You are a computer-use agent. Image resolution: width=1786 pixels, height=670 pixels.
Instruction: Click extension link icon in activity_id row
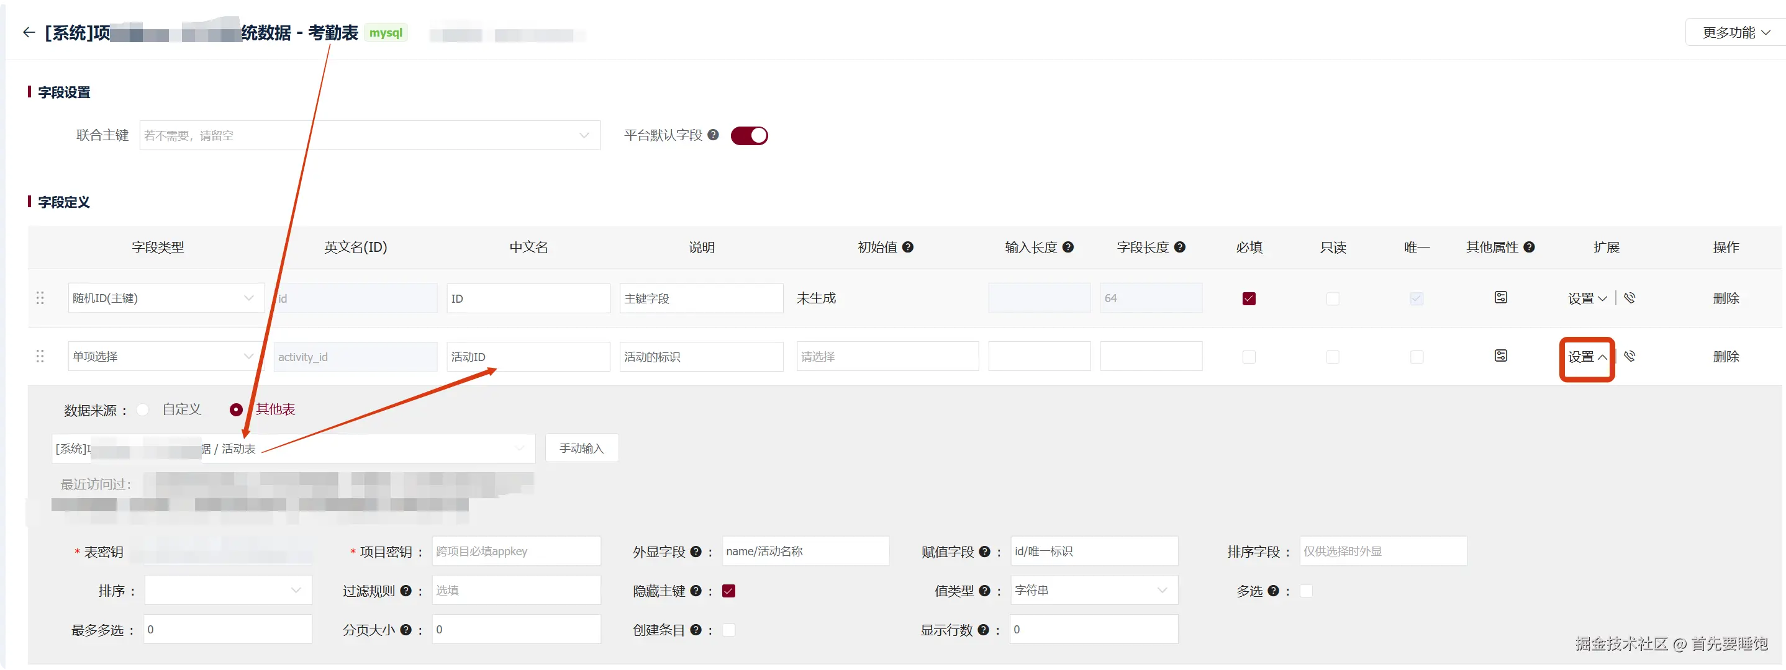pyautogui.click(x=1630, y=356)
